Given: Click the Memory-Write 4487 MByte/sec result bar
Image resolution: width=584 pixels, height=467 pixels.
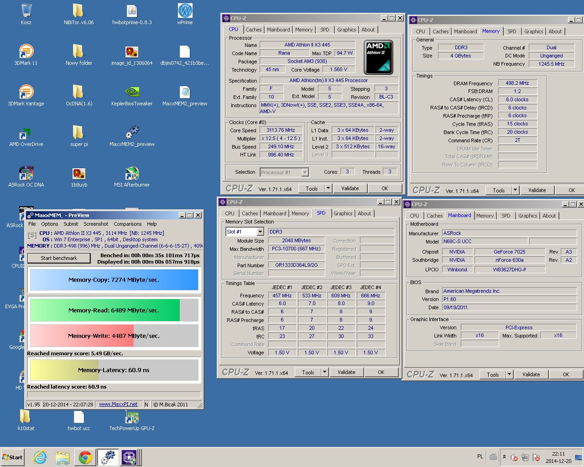Looking at the screenshot, I should coord(114,336).
